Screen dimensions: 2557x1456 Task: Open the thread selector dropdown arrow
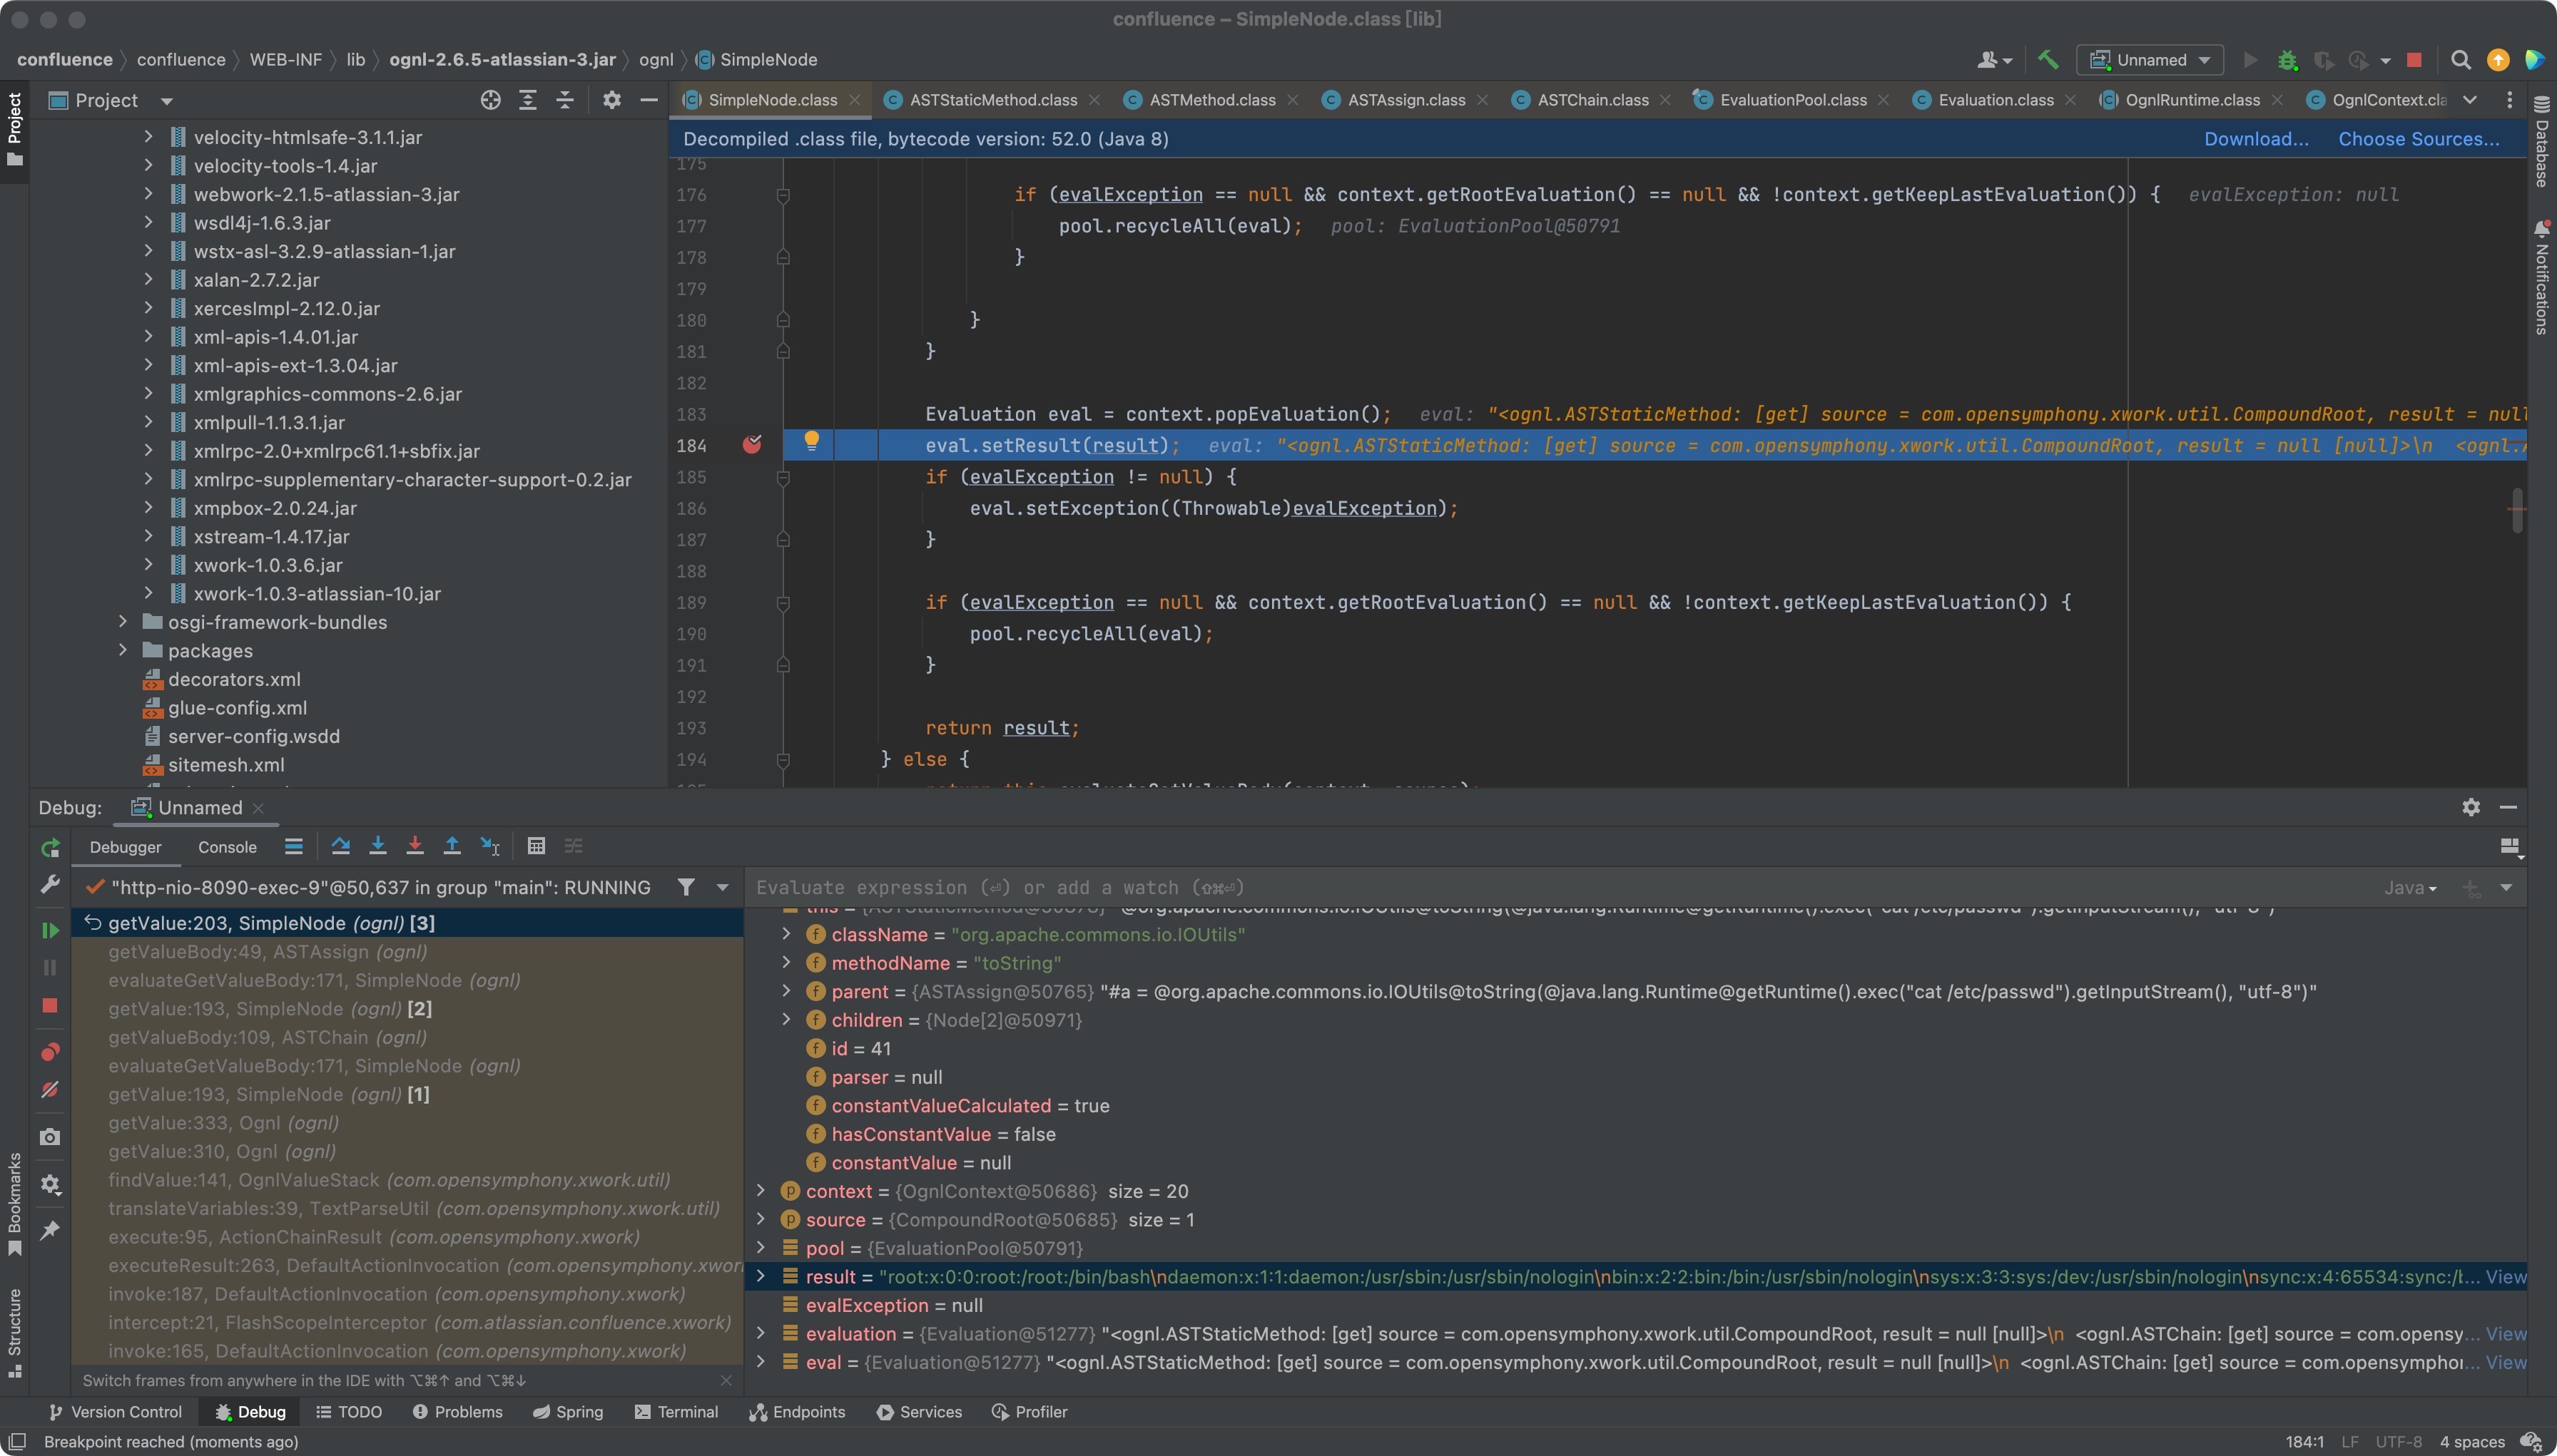(722, 887)
